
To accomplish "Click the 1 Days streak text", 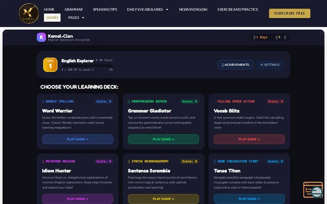I will (262, 37).
